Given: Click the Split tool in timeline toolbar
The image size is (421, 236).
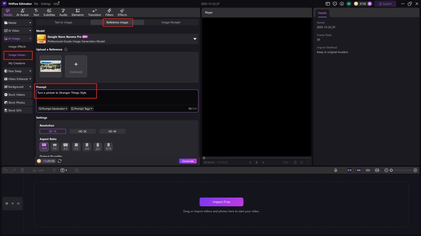Looking at the screenshot, I should (38, 170).
